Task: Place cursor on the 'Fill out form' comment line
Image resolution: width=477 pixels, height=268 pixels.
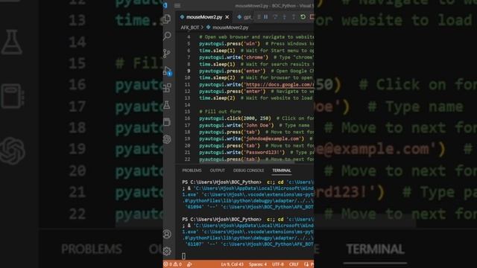Action: point(221,112)
